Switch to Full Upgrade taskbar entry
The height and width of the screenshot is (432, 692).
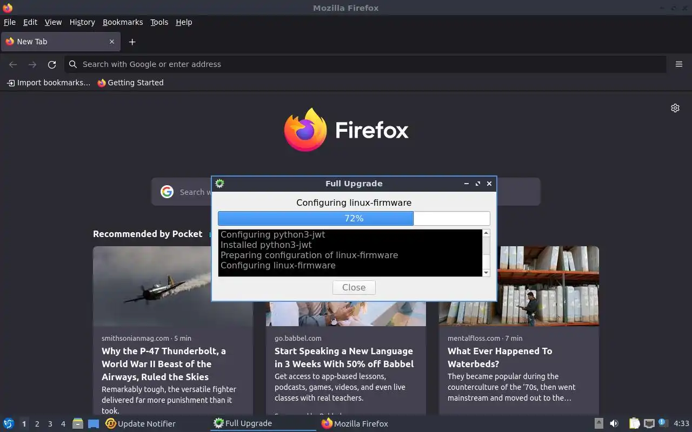pos(263,423)
